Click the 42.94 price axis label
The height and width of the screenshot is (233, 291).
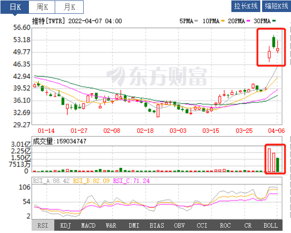(22, 76)
